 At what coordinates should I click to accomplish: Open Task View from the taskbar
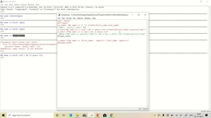[64, 115]
